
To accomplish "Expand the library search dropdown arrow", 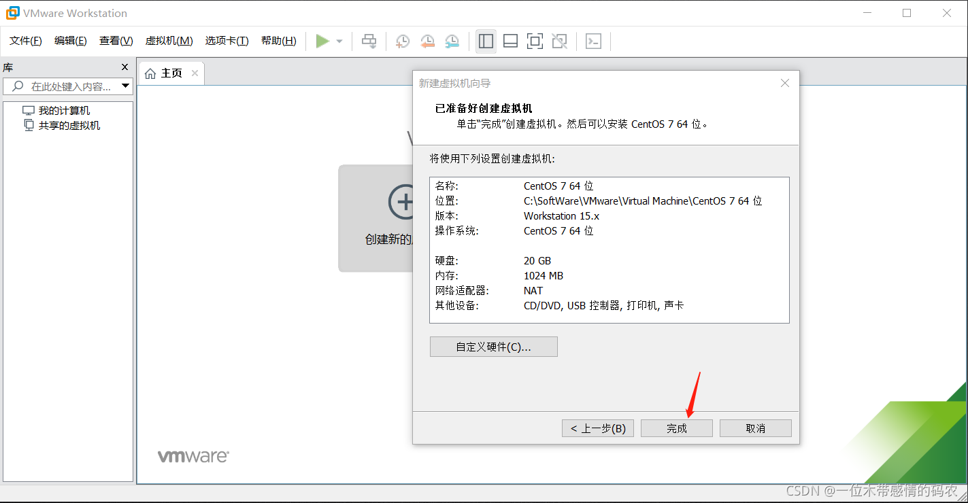I will click(x=125, y=86).
